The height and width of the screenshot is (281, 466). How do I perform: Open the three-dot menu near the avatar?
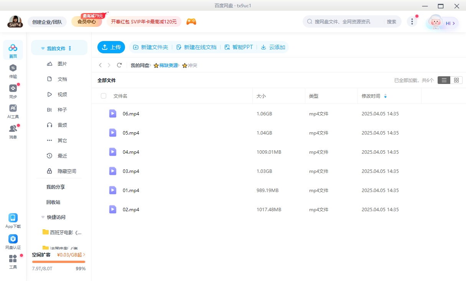pyautogui.click(x=412, y=21)
